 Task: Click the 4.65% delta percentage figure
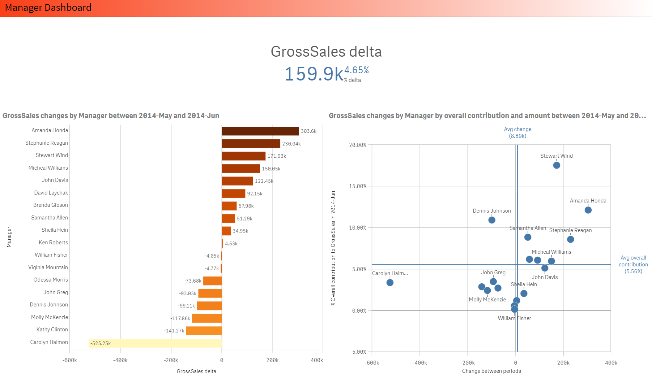click(x=356, y=71)
